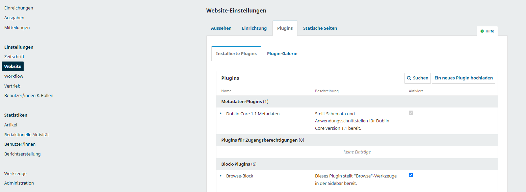Toggle the Browse-Block activated checkbox
The height and width of the screenshot is (192, 526).
click(411, 175)
